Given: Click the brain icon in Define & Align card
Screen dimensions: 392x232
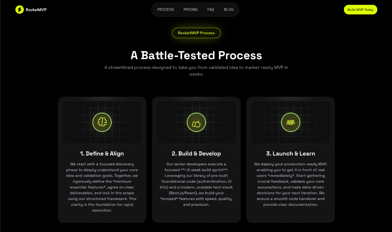Looking at the screenshot, I should coord(102,122).
